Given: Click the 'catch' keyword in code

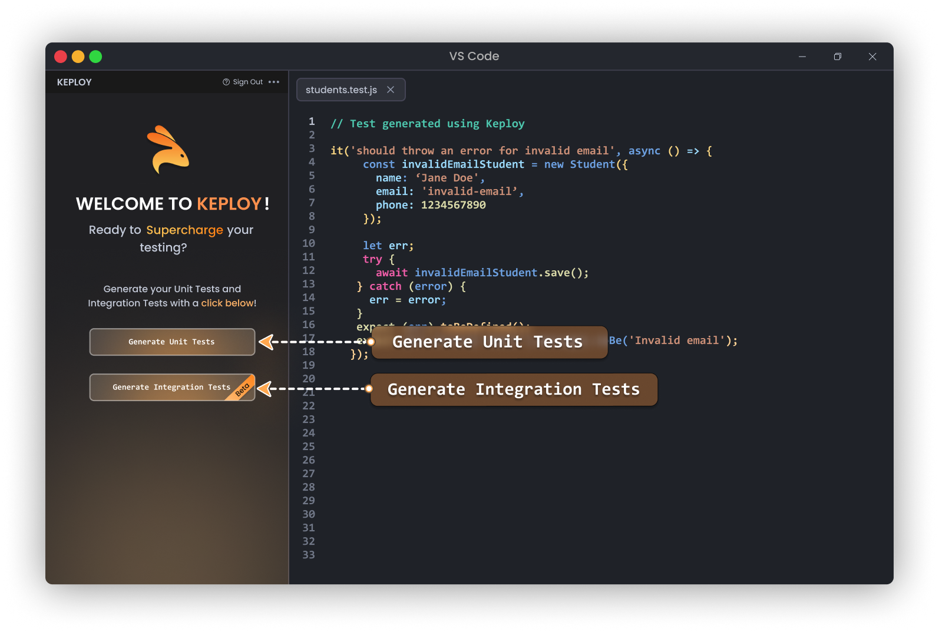Looking at the screenshot, I should 385,286.
